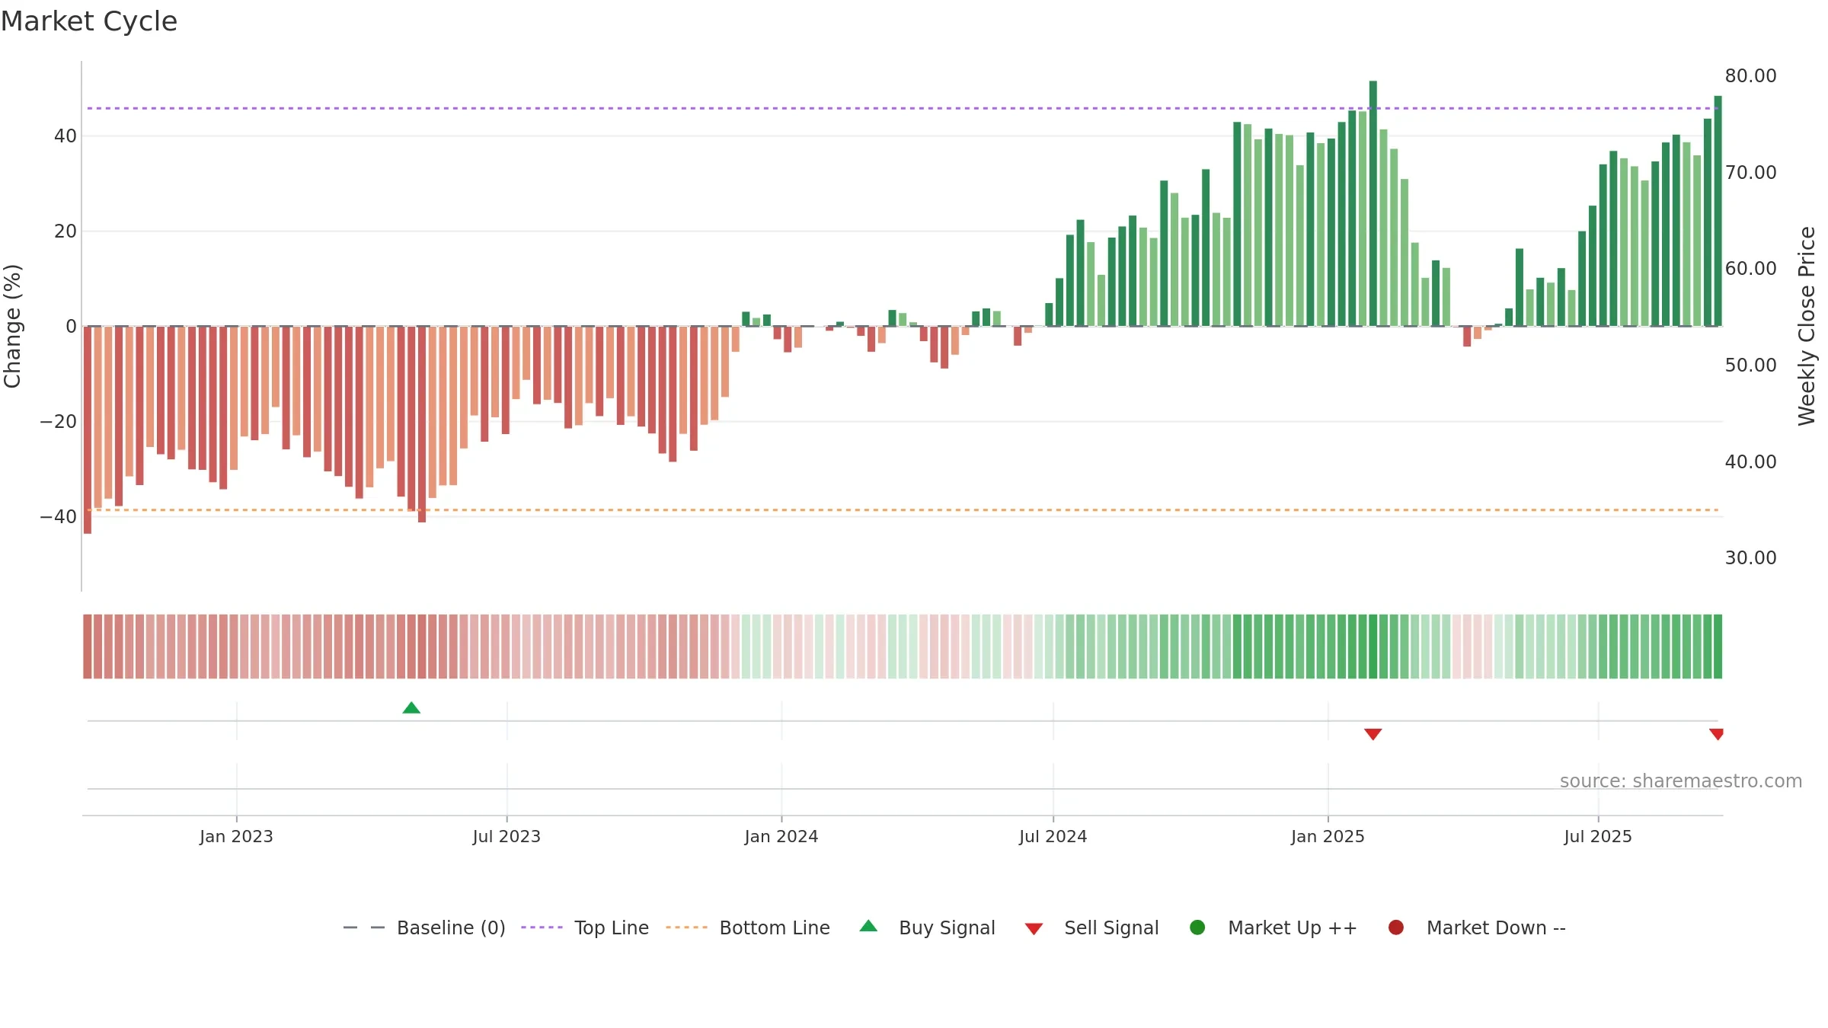
Task: Toggle Bottom Line legend entry
Action: pos(748,927)
